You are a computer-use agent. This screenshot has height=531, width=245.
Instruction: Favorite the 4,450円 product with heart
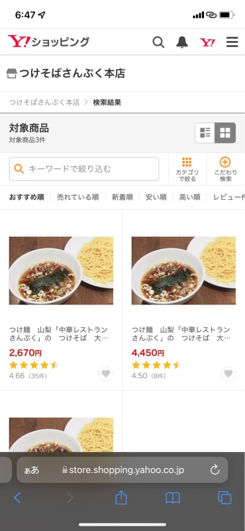(228, 374)
